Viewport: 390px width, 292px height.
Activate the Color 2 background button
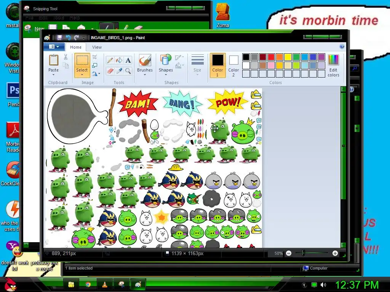click(233, 65)
